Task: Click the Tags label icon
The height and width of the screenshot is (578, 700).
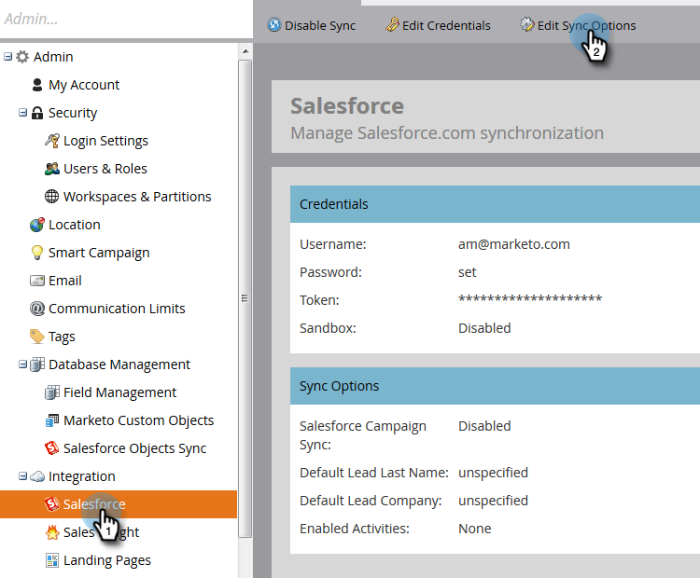Action: [x=37, y=337]
